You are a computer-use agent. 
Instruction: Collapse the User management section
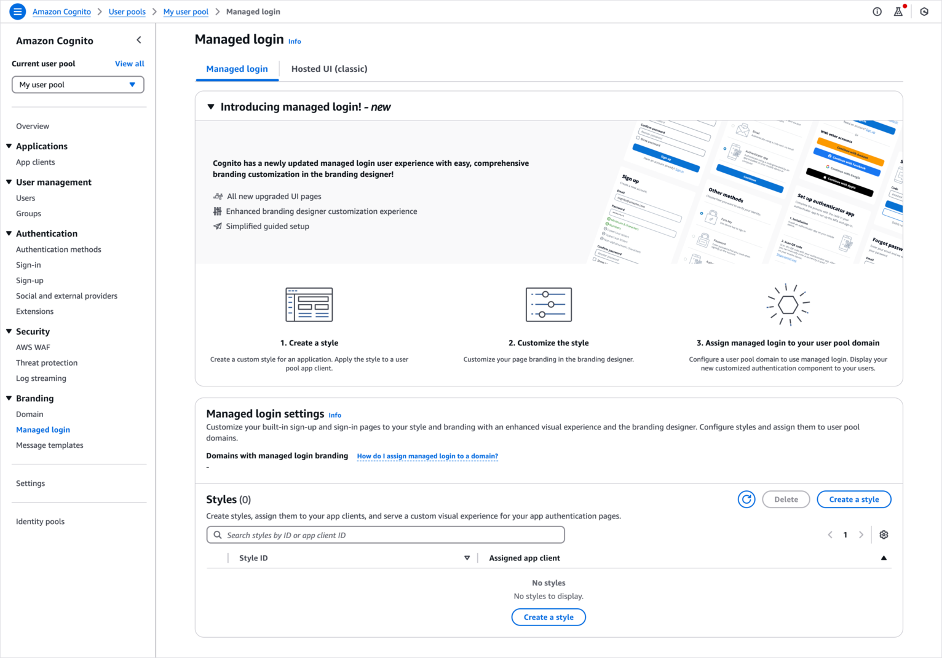[x=9, y=182]
